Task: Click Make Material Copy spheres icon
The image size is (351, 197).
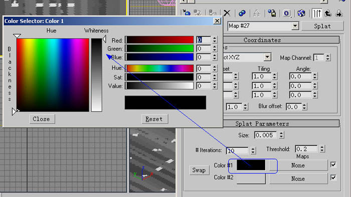Action: (242, 13)
